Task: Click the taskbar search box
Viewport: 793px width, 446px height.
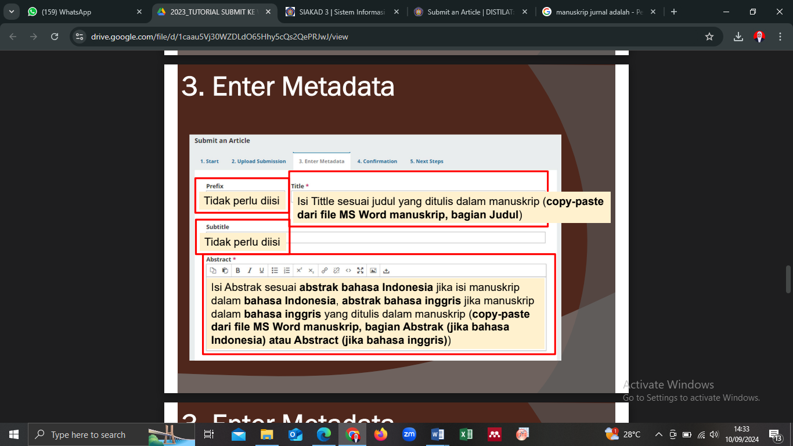Action: [111, 434]
